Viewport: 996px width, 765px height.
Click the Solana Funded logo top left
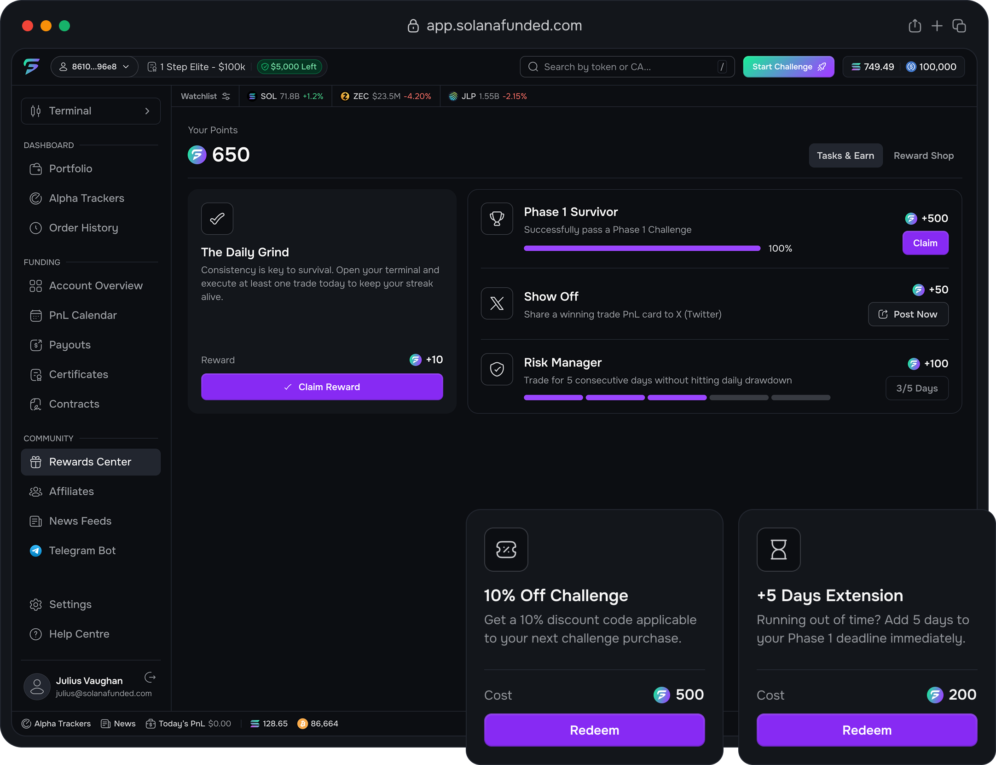coord(32,67)
